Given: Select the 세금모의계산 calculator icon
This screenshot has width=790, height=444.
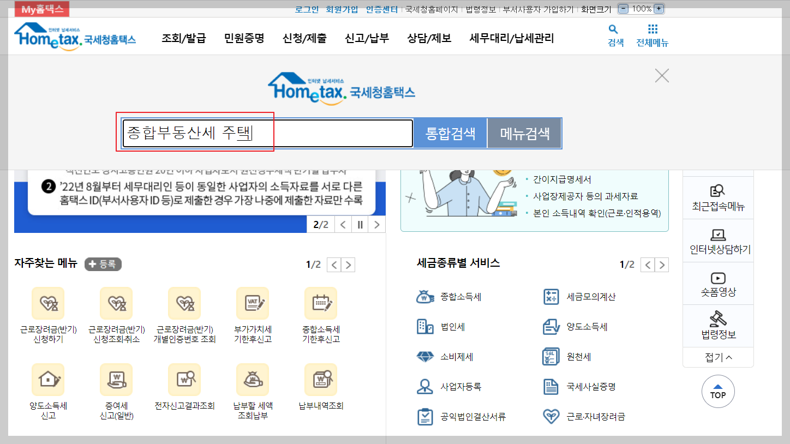Looking at the screenshot, I should pyautogui.click(x=551, y=297).
